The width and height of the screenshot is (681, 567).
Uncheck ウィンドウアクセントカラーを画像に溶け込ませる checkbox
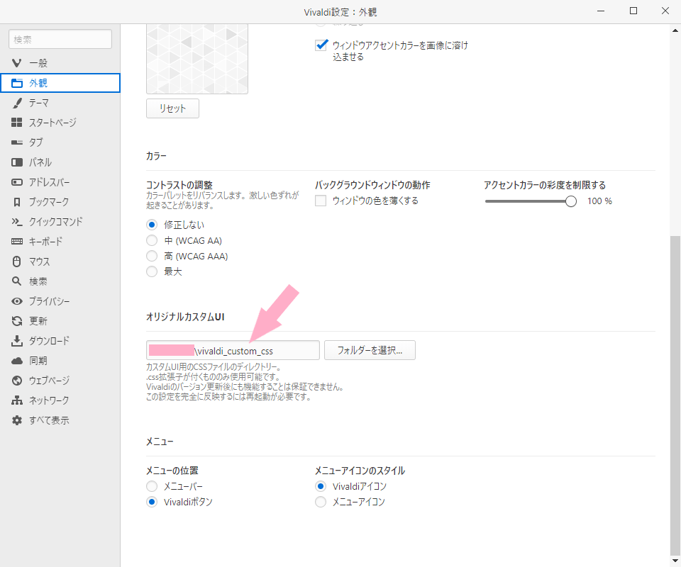click(x=321, y=45)
